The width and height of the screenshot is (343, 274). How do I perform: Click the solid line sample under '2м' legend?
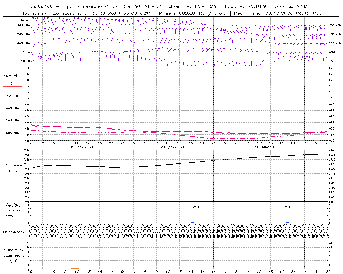coord(12,87)
